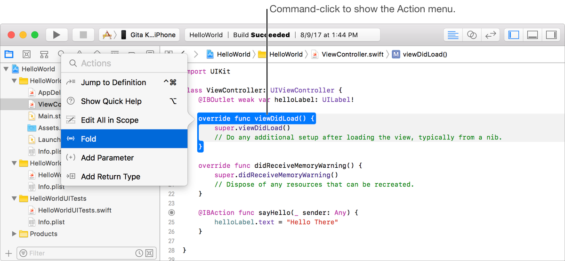The image size is (565, 261).
Task: Go forward in editor history
Action: pyautogui.click(x=196, y=54)
